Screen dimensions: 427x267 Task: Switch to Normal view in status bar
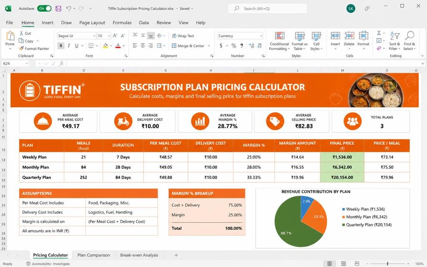(x=329, y=264)
